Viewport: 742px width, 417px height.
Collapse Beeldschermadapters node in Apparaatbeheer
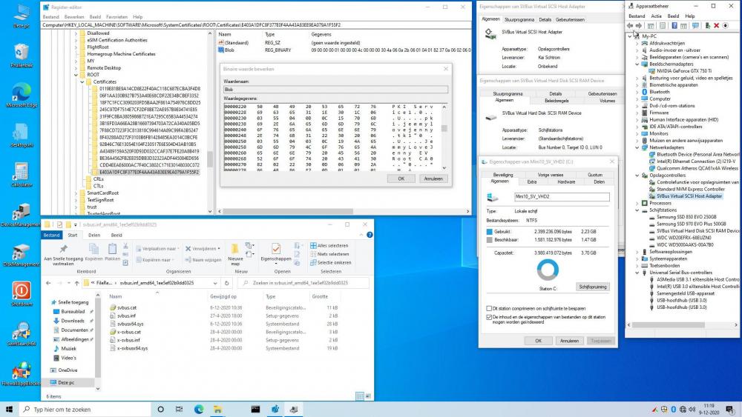(x=637, y=64)
